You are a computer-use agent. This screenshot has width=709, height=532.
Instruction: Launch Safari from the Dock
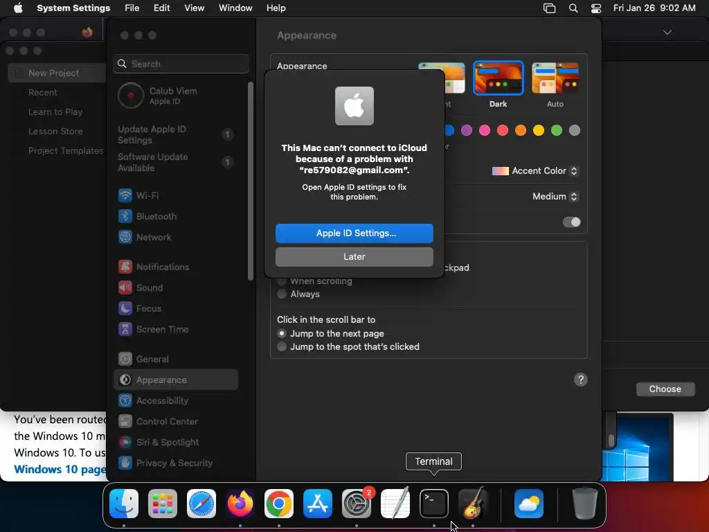(x=201, y=504)
